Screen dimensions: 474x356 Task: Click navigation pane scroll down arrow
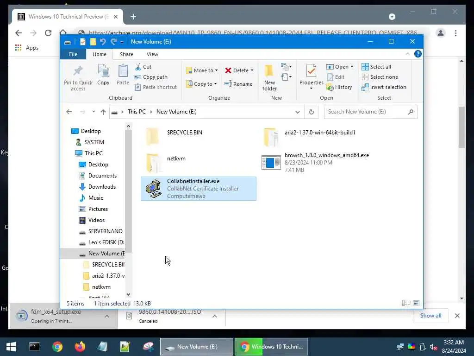(x=129, y=294)
